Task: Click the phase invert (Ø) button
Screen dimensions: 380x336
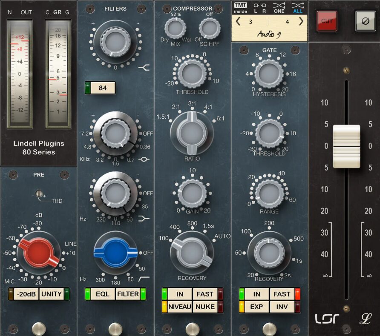Action: tap(365, 21)
